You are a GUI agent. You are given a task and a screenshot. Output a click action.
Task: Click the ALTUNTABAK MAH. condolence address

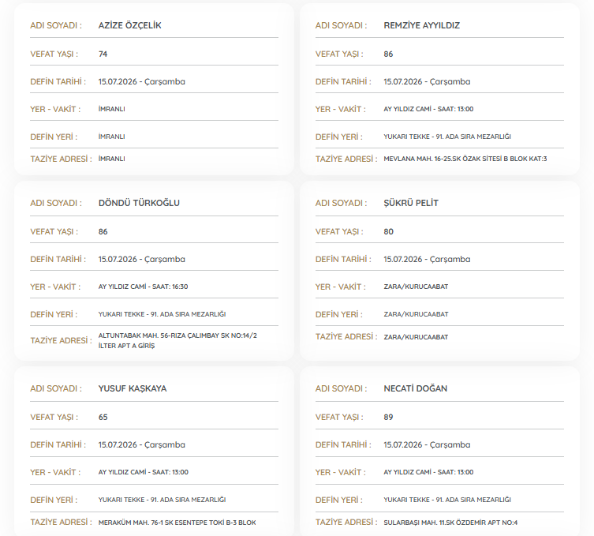point(177,340)
